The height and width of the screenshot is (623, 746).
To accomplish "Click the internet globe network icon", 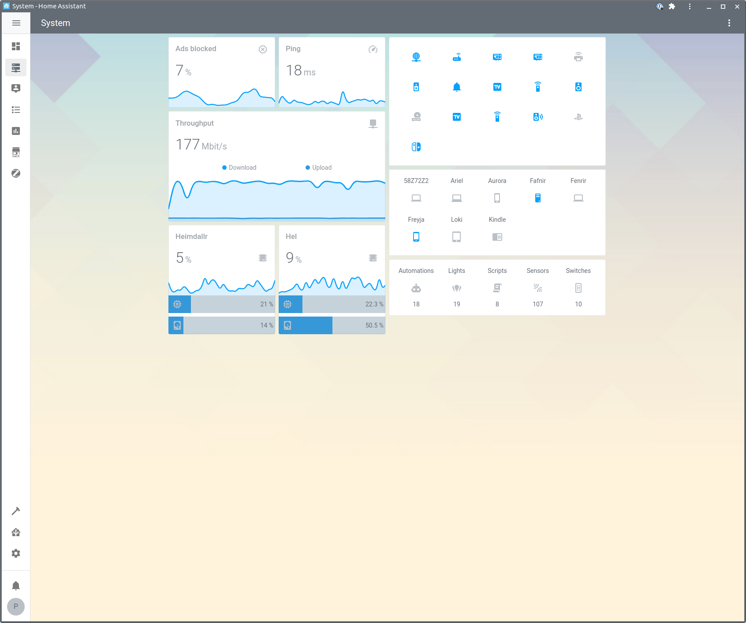I will pos(416,57).
